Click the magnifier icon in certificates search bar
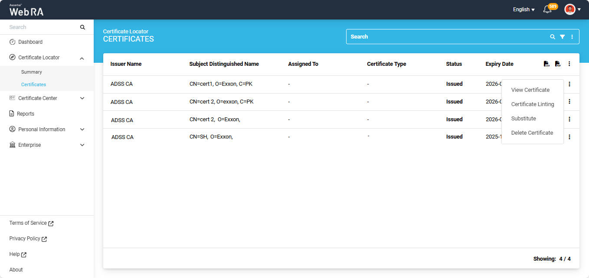 (x=553, y=37)
